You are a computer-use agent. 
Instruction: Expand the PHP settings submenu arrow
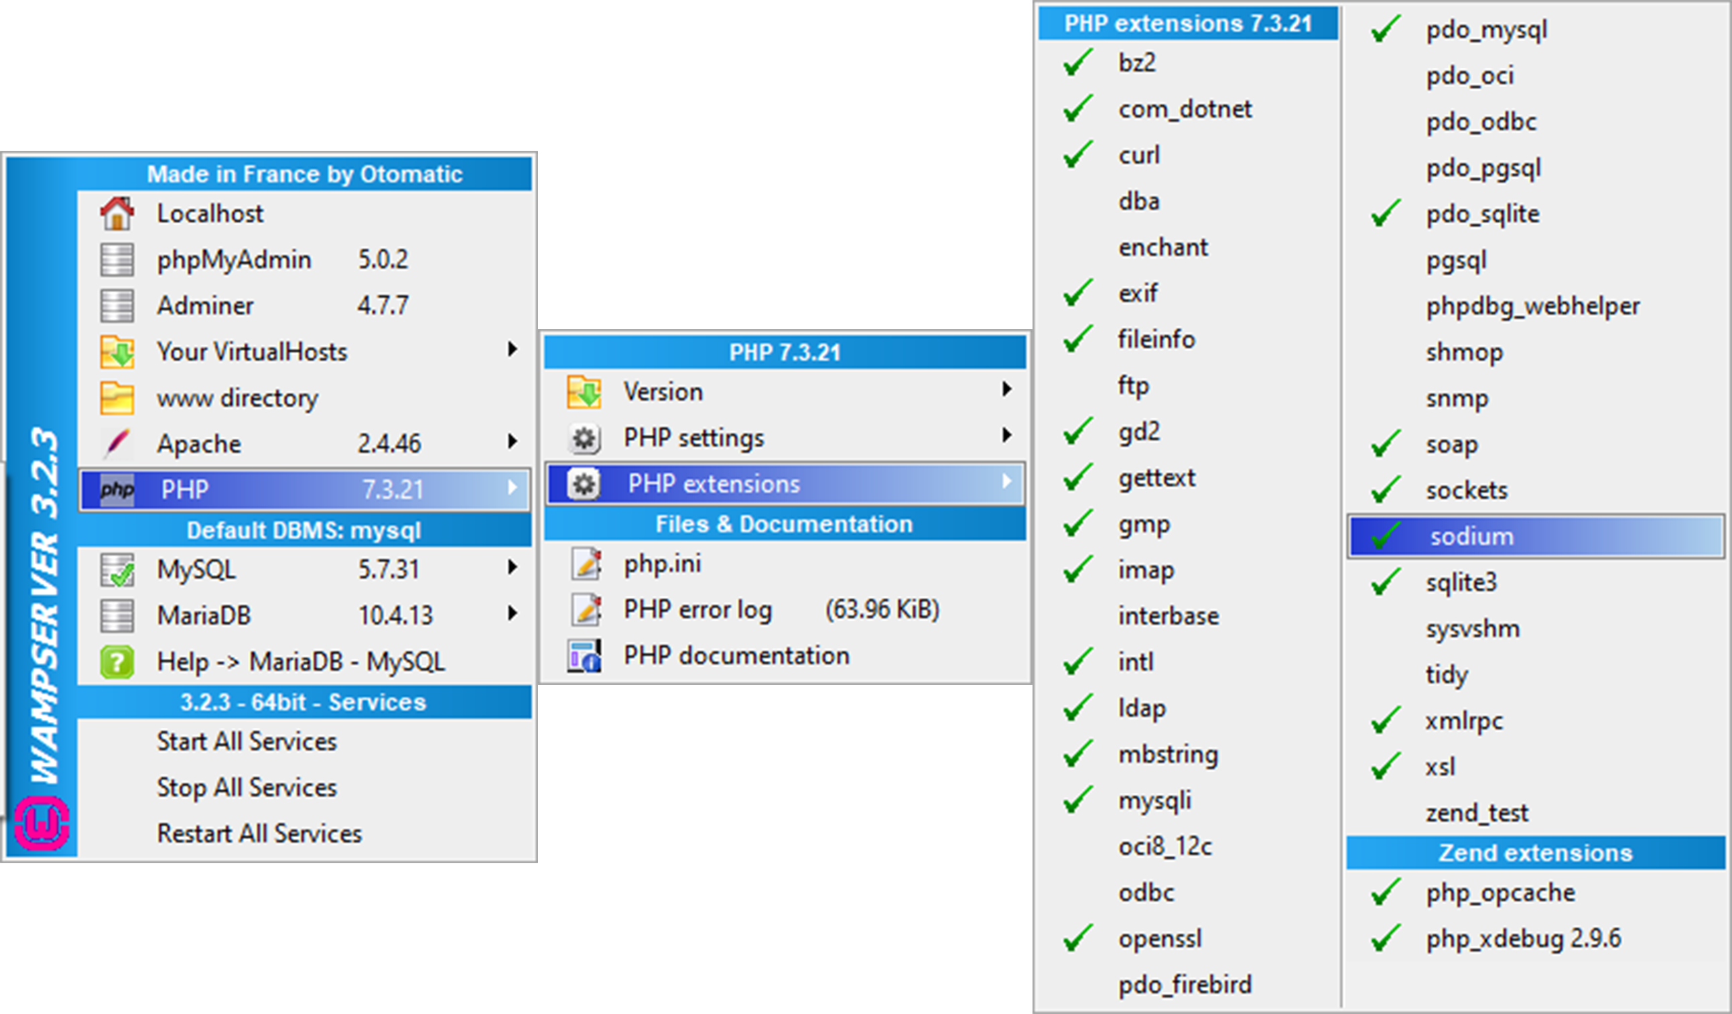[1006, 435]
